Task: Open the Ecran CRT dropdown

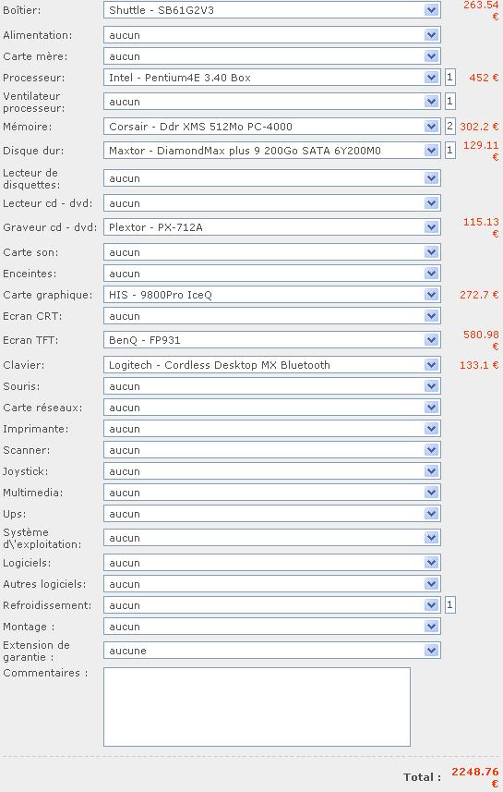Action: click(x=272, y=316)
